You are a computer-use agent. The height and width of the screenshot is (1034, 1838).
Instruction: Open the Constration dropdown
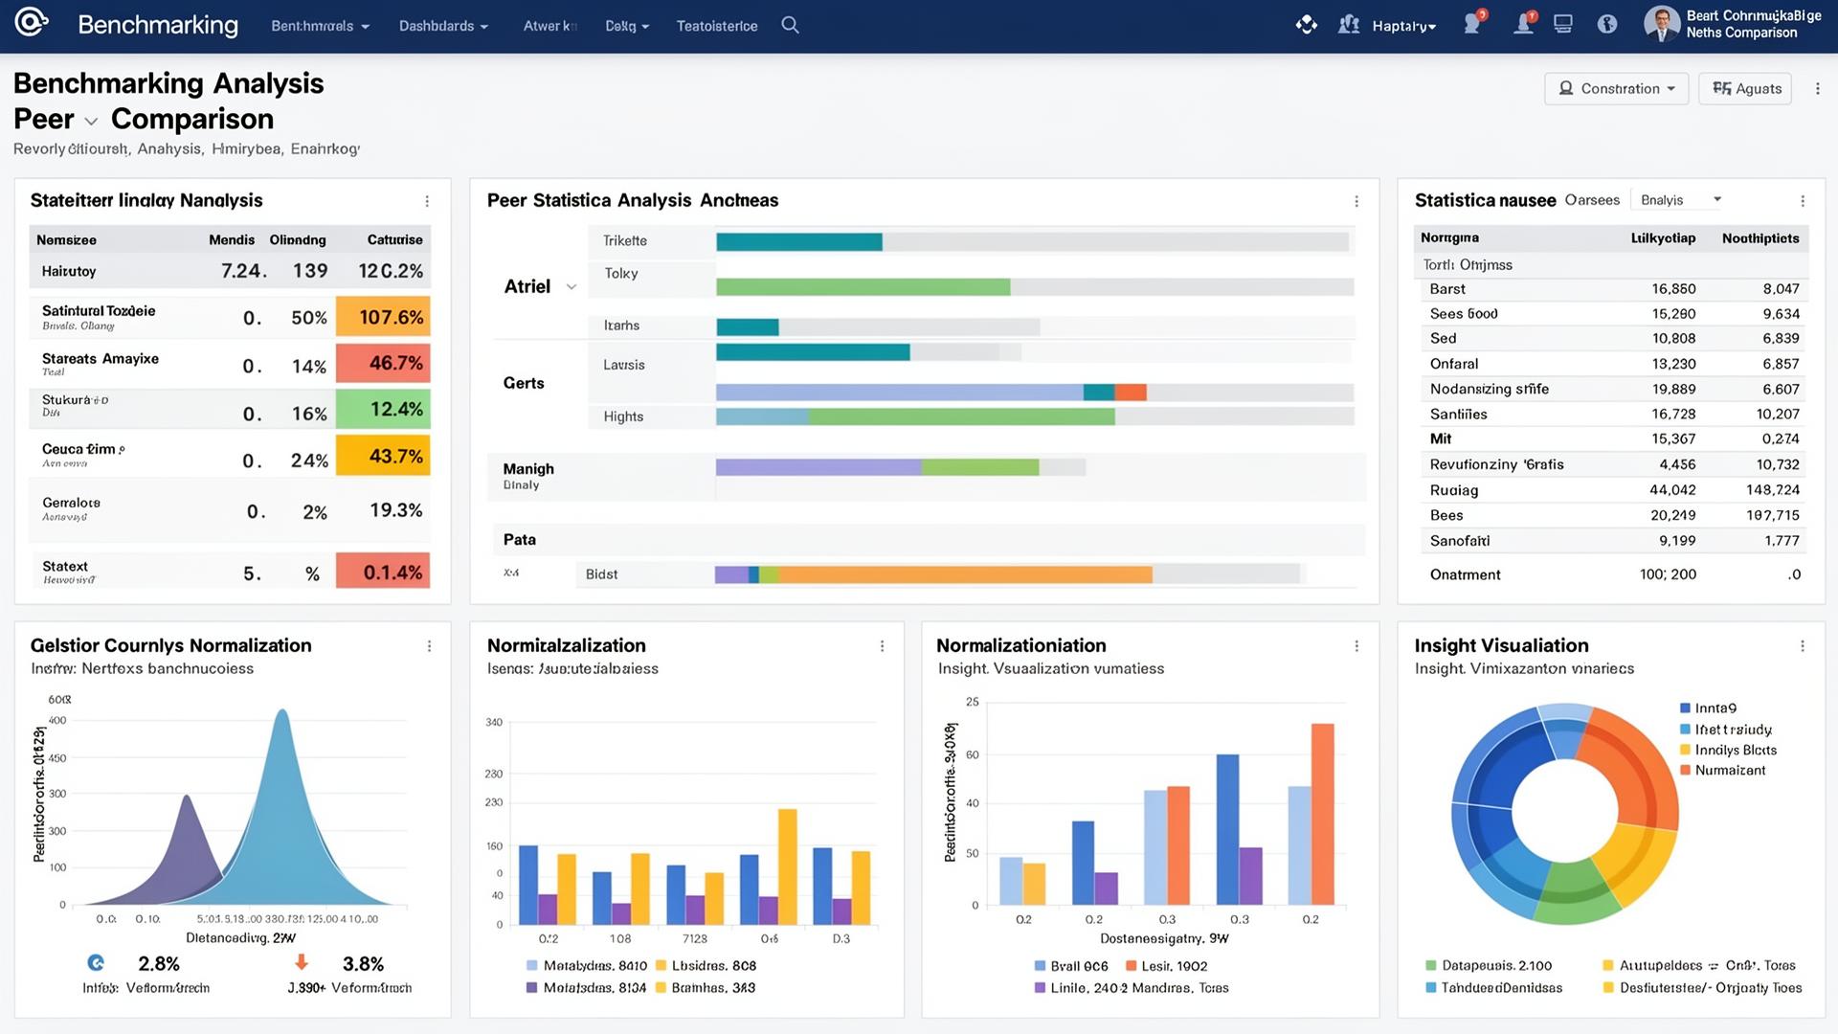coord(1616,89)
